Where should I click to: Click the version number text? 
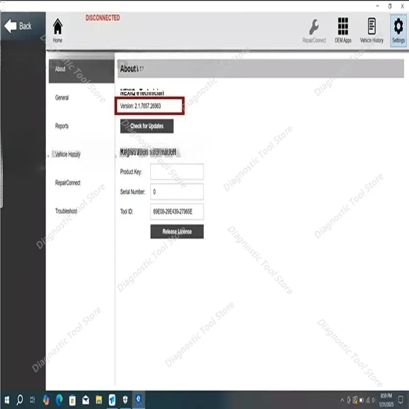coord(141,106)
